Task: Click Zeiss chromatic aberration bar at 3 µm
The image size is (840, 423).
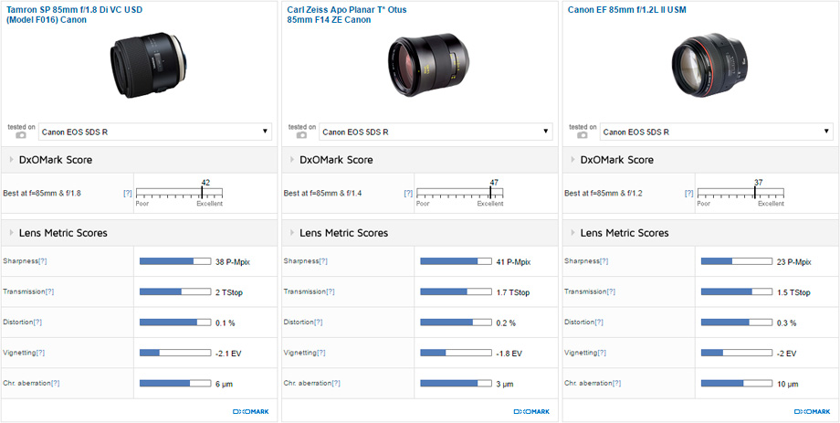Action: pyautogui.click(x=456, y=384)
